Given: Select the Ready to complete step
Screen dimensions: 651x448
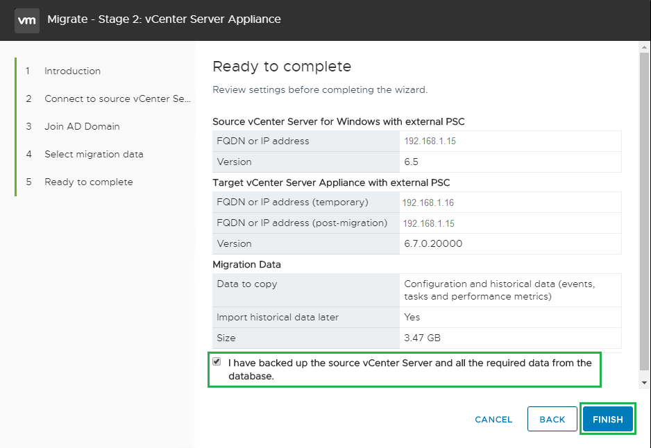Looking at the screenshot, I should (88, 182).
